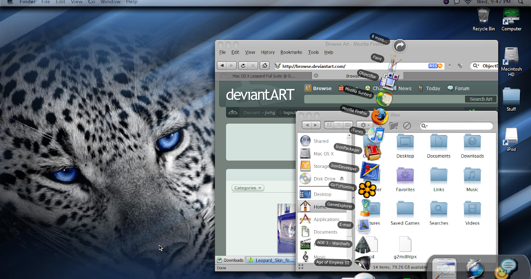Launch GoToMeeting flower icon in stack
The width and height of the screenshot is (531, 279).
click(x=367, y=190)
